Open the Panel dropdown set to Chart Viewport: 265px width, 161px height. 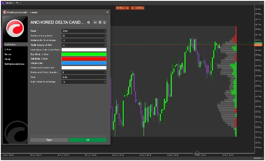(x=84, y=31)
